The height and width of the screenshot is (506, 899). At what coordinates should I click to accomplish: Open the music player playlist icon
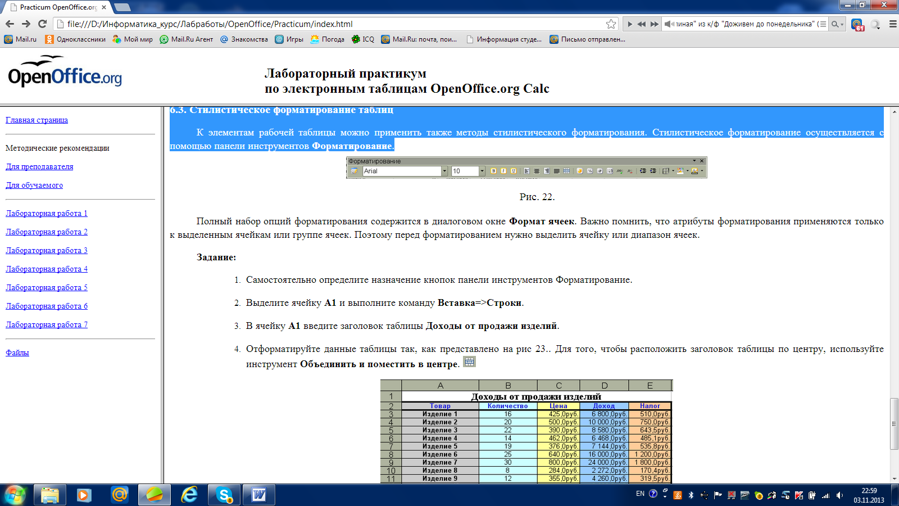point(823,24)
